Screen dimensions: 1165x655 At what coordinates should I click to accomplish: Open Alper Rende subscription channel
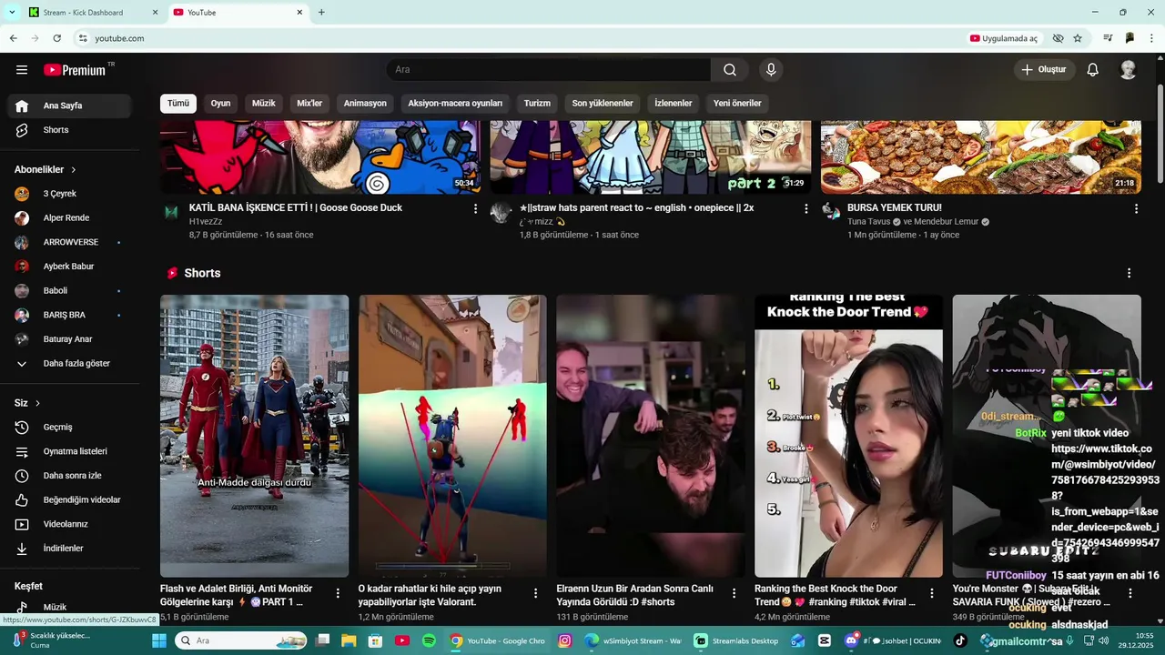pos(69,218)
